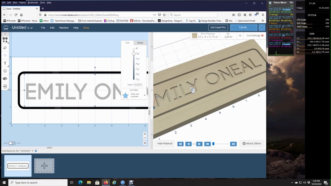The width and height of the screenshot is (331, 186).
Task: Jump to simulation end
Action: pyautogui.click(x=233, y=144)
